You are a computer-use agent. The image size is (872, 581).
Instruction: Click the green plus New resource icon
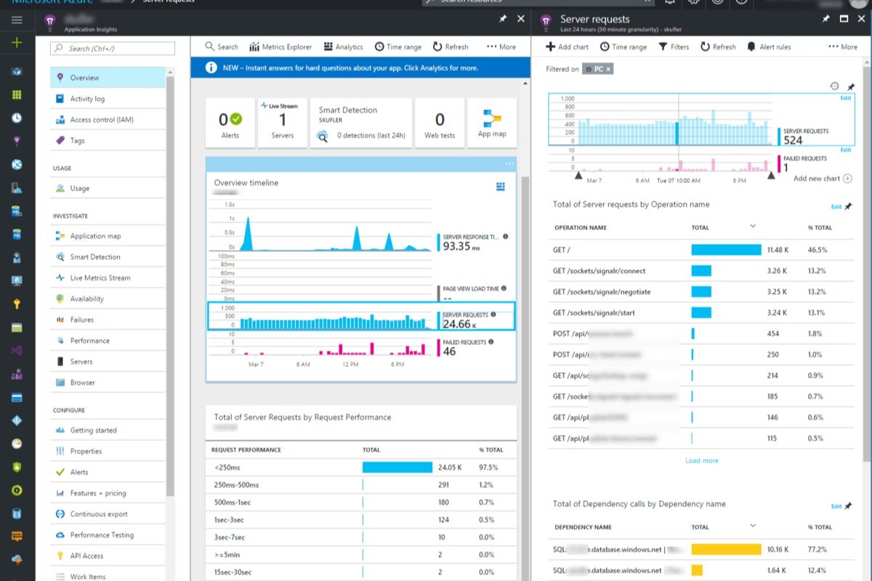point(17,43)
